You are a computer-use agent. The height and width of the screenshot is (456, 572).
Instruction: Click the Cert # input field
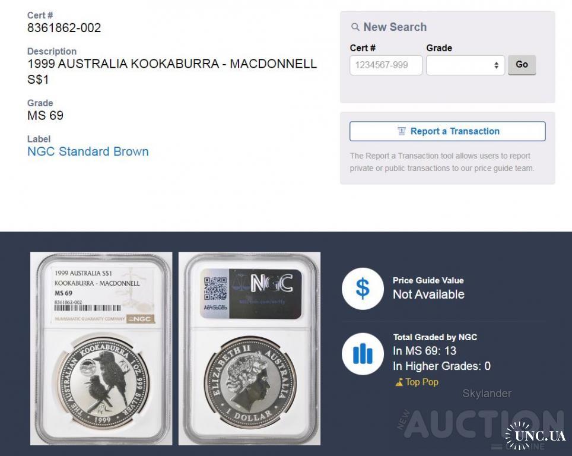point(386,65)
